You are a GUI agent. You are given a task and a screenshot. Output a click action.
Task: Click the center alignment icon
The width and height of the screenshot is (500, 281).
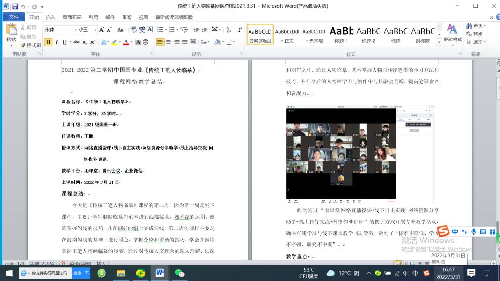coord(168,42)
